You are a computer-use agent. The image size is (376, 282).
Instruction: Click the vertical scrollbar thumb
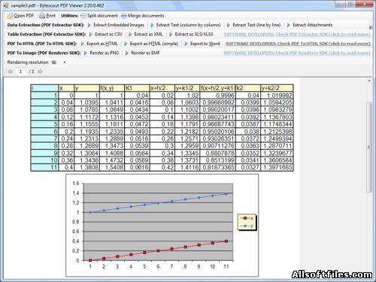click(369, 147)
